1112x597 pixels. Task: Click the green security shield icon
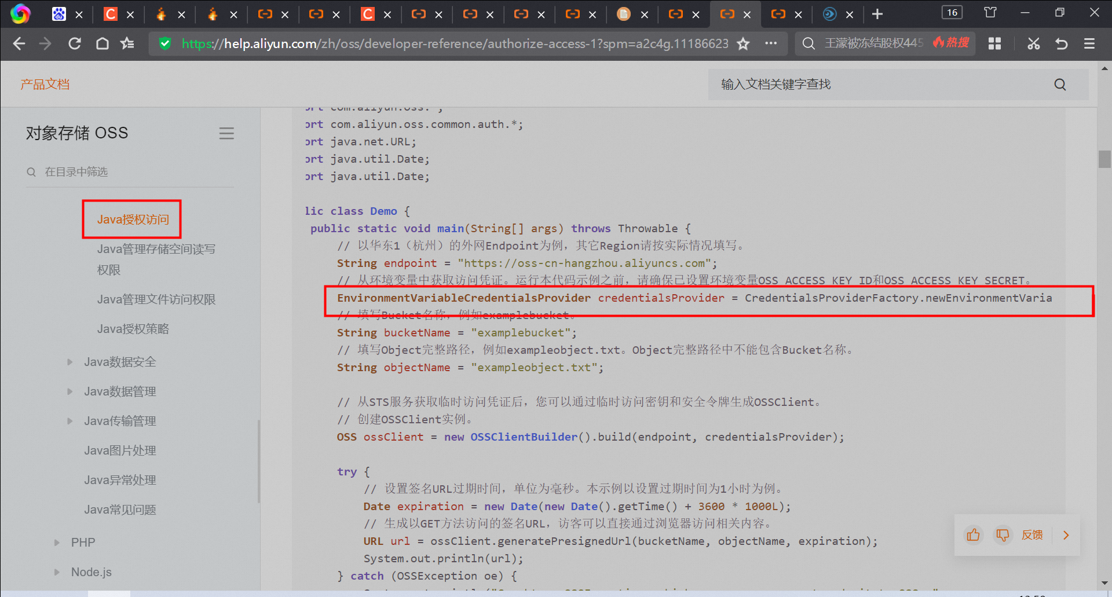[x=165, y=43]
